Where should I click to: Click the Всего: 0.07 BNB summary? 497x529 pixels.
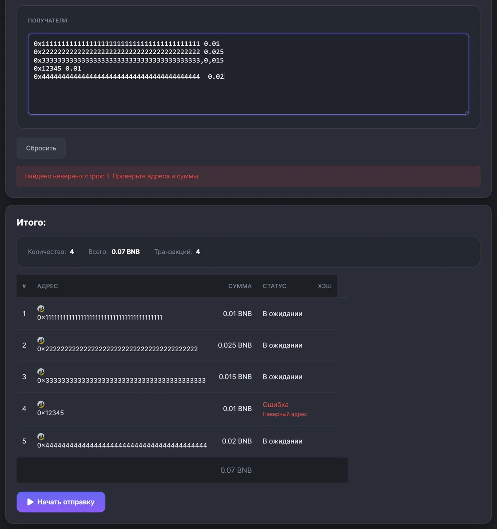[x=114, y=252]
